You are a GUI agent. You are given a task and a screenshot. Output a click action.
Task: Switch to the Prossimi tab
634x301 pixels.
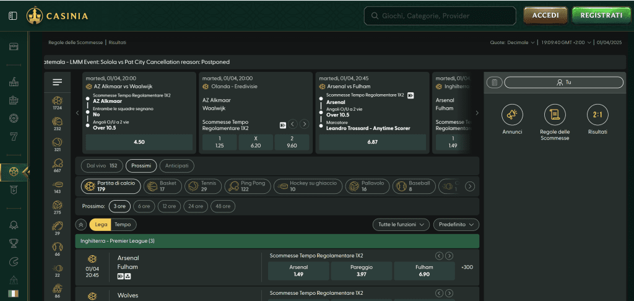(x=141, y=166)
